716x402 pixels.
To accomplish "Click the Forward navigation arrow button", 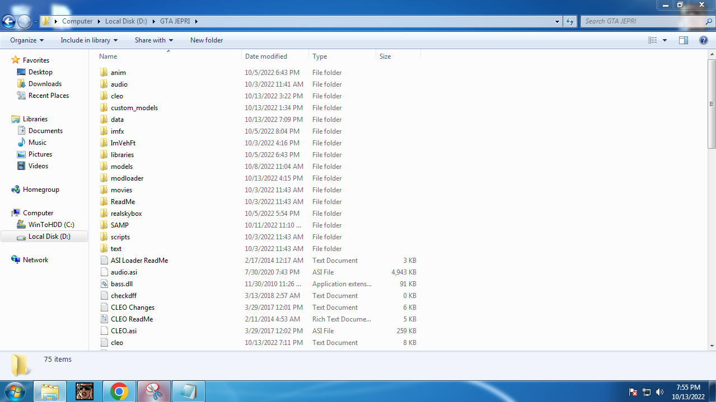I will point(24,22).
